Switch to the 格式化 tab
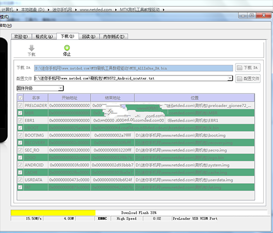 click(44, 37)
